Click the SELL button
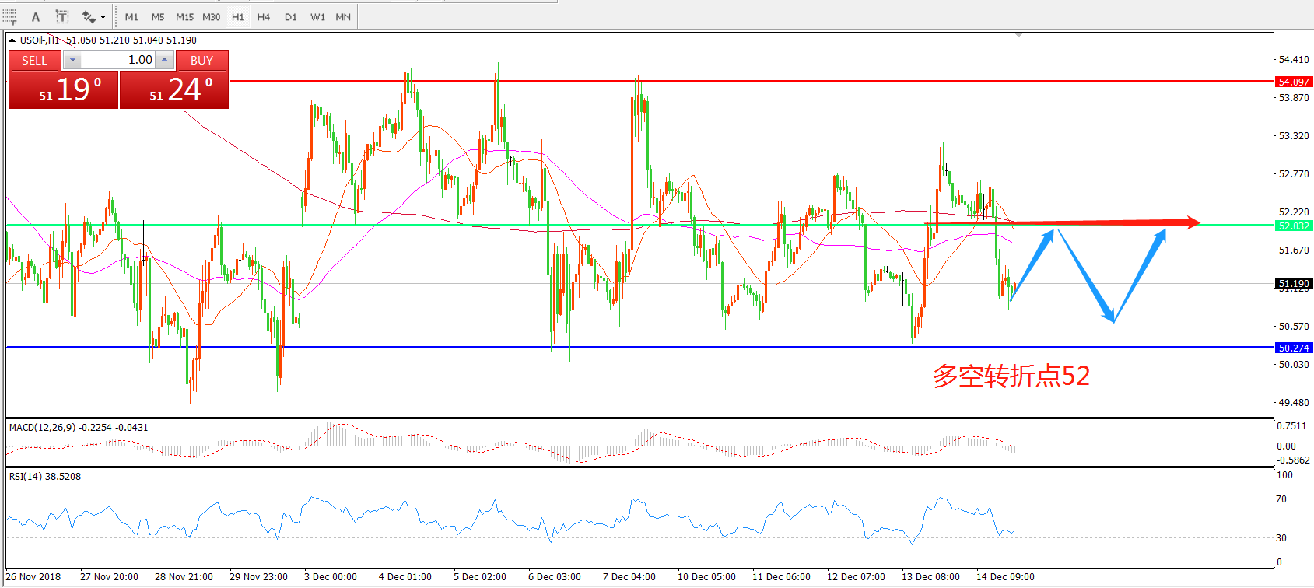 pyautogui.click(x=34, y=60)
